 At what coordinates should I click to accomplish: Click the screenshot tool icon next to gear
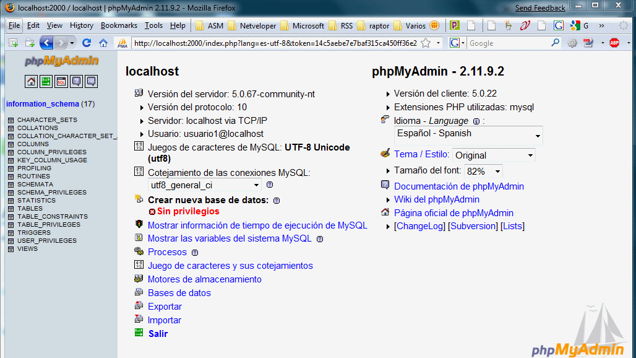(x=588, y=43)
